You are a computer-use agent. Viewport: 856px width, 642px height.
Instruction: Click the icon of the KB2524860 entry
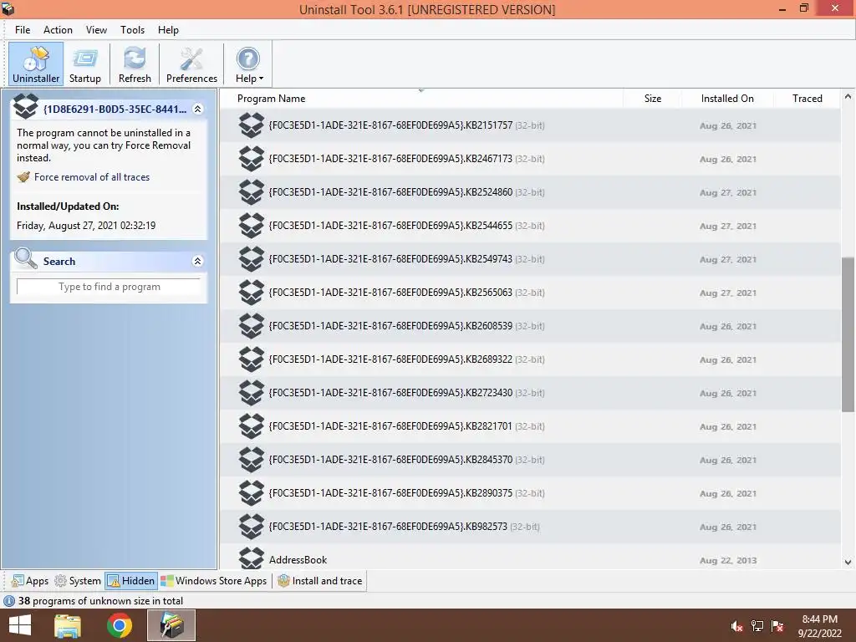(x=252, y=192)
